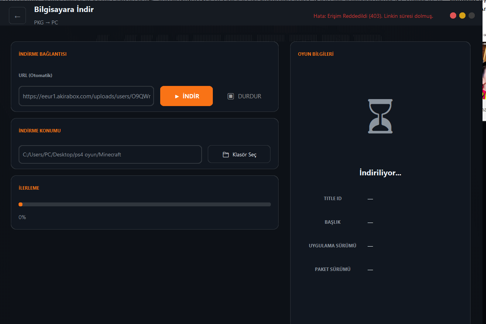Click the hourglass icon in game info
The image size is (486, 324).
[x=380, y=116]
